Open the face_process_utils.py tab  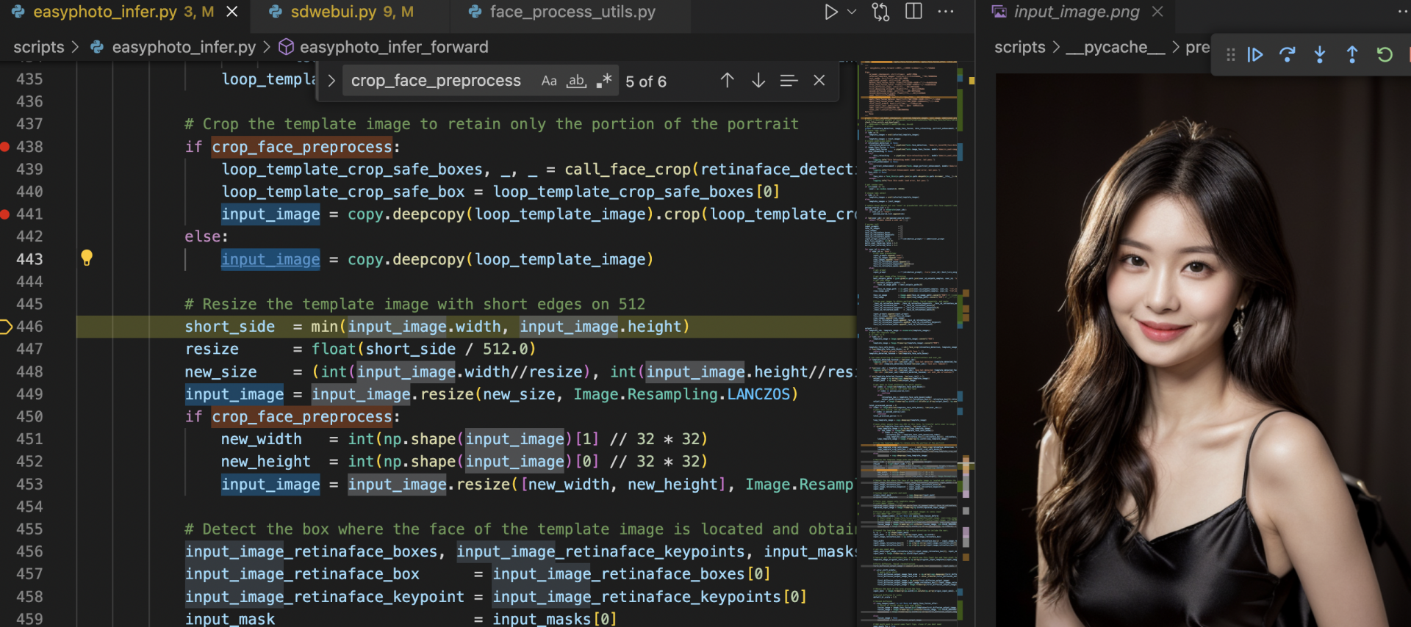tap(572, 12)
